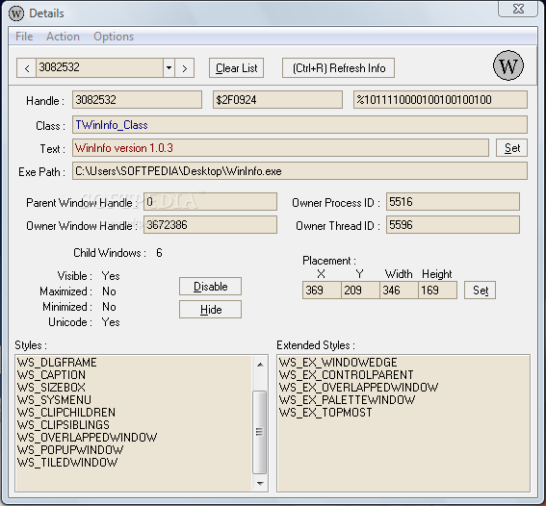Click the Unicode value Yes

tap(111, 322)
